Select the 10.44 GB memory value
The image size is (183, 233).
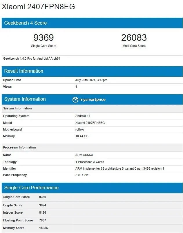[x=81, y=136]
